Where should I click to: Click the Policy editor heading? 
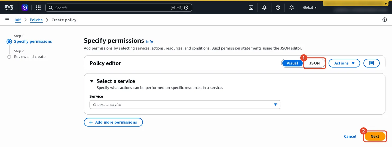click(105, 63)
